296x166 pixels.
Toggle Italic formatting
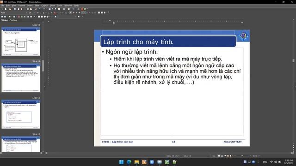coord(41,12)
